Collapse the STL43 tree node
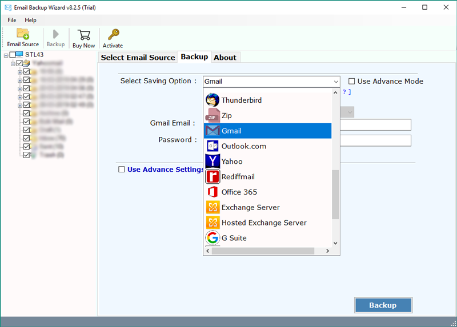 pyautogui.click(x=6, y=55)
